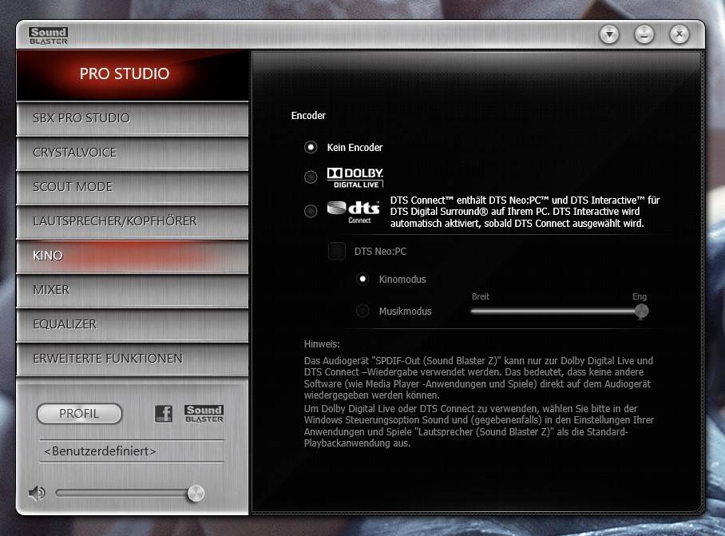Select the Dolby Digital Live encoder option
Image resolution: width=725 pixels, height=536 pixels.
[311, 177]
